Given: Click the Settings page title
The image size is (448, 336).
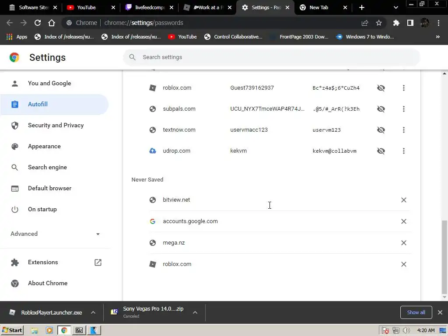Looking at the screenshot, I should (x=47, y=57).
